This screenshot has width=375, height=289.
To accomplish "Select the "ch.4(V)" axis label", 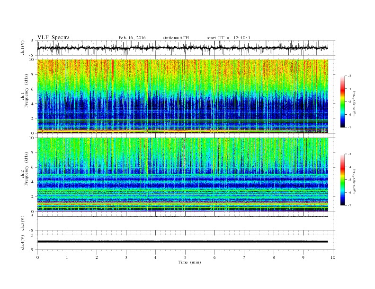I will (23, 243).
